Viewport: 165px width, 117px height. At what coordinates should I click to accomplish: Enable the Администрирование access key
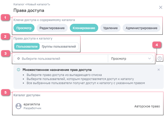pos(141,28)
